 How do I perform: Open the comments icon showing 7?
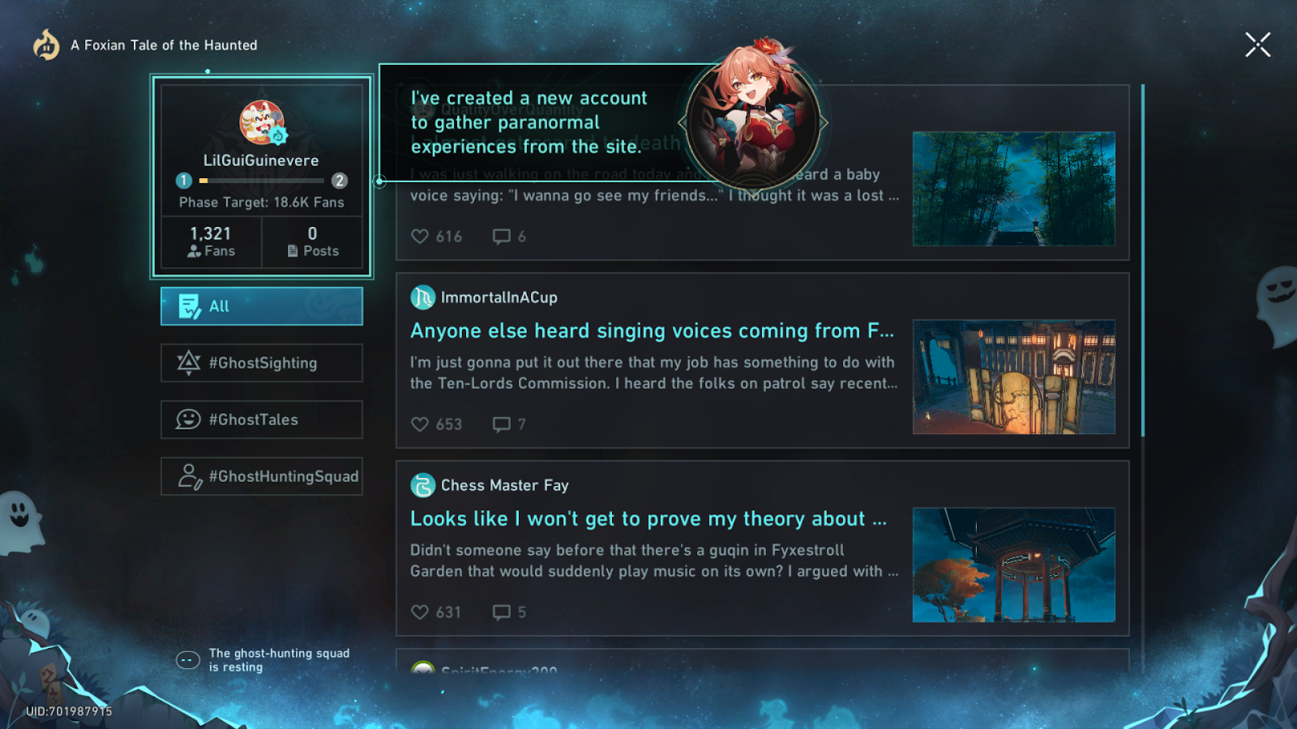click(x=502, y=424)
